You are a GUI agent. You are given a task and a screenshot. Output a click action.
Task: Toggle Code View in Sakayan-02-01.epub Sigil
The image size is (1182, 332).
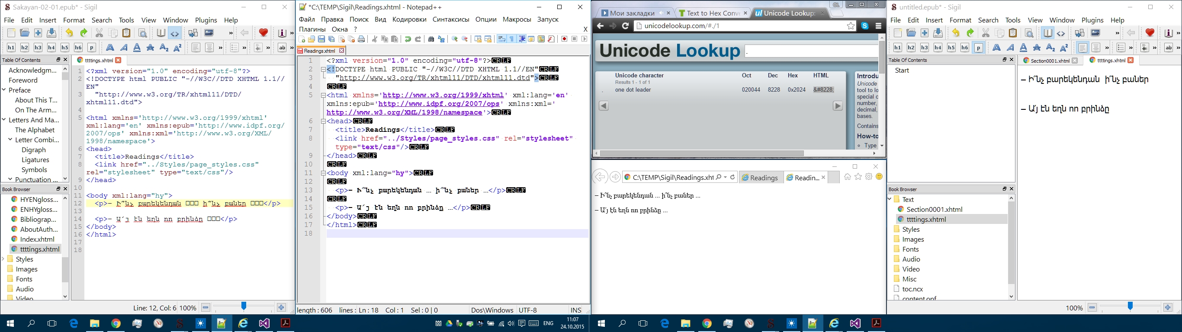click(175, 33)
